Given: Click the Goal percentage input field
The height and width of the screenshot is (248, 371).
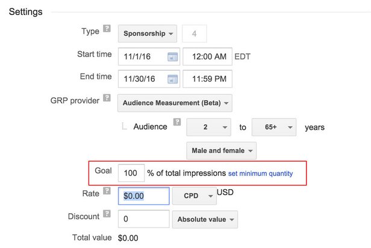Looking at the screenshot, I should (x=131, y=173).
